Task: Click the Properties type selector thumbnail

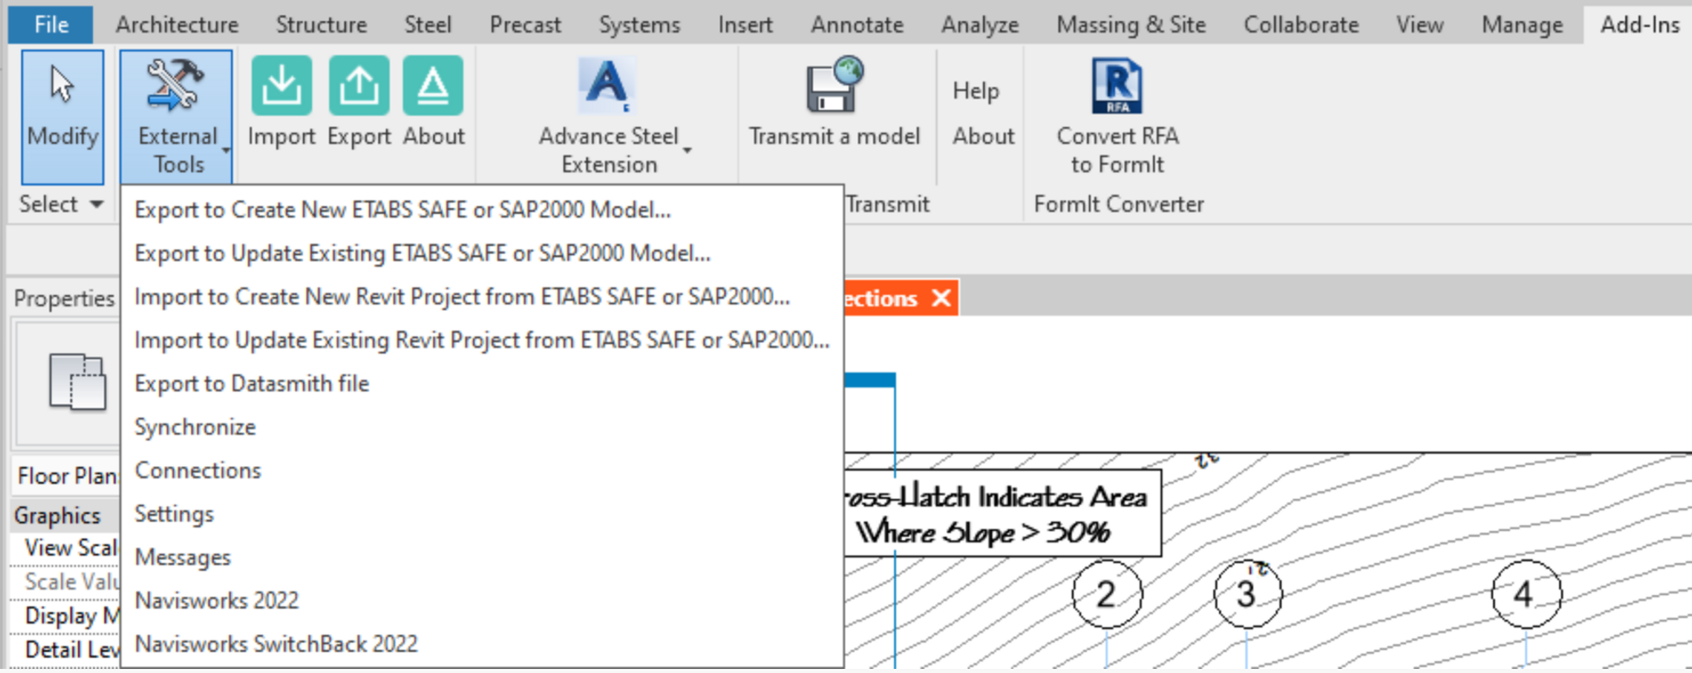Action: tap(77, 382)
